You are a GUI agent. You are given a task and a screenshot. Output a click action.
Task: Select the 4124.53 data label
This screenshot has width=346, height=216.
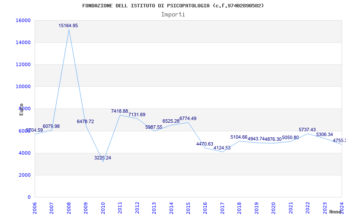(222, 148)
